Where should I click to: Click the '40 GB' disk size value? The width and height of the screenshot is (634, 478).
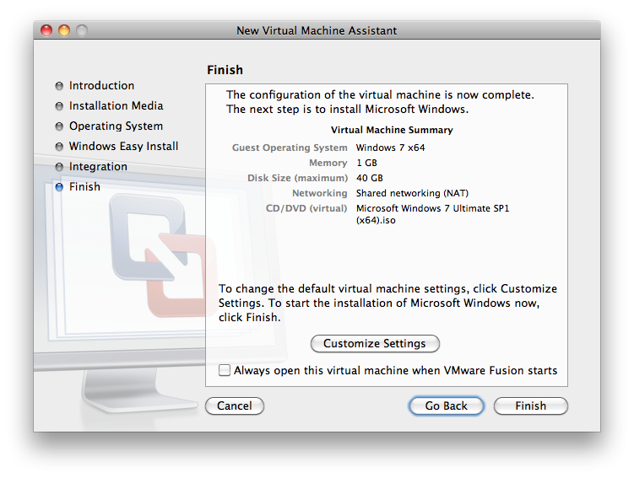[x=370, y=178]
